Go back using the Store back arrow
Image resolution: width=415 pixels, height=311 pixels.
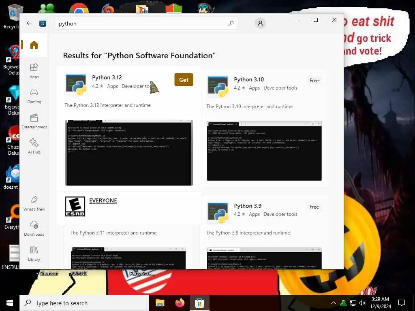(29, 23)
